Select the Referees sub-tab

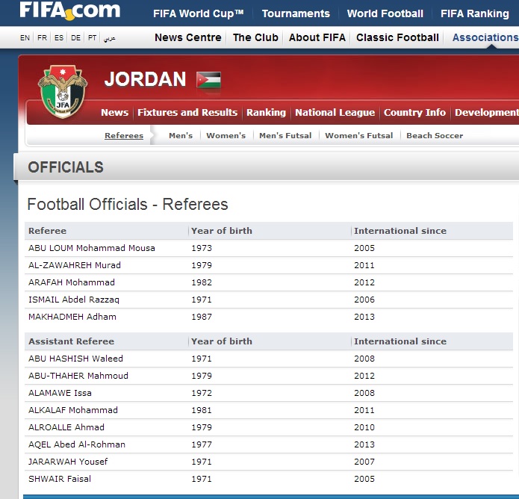point(124,136)
